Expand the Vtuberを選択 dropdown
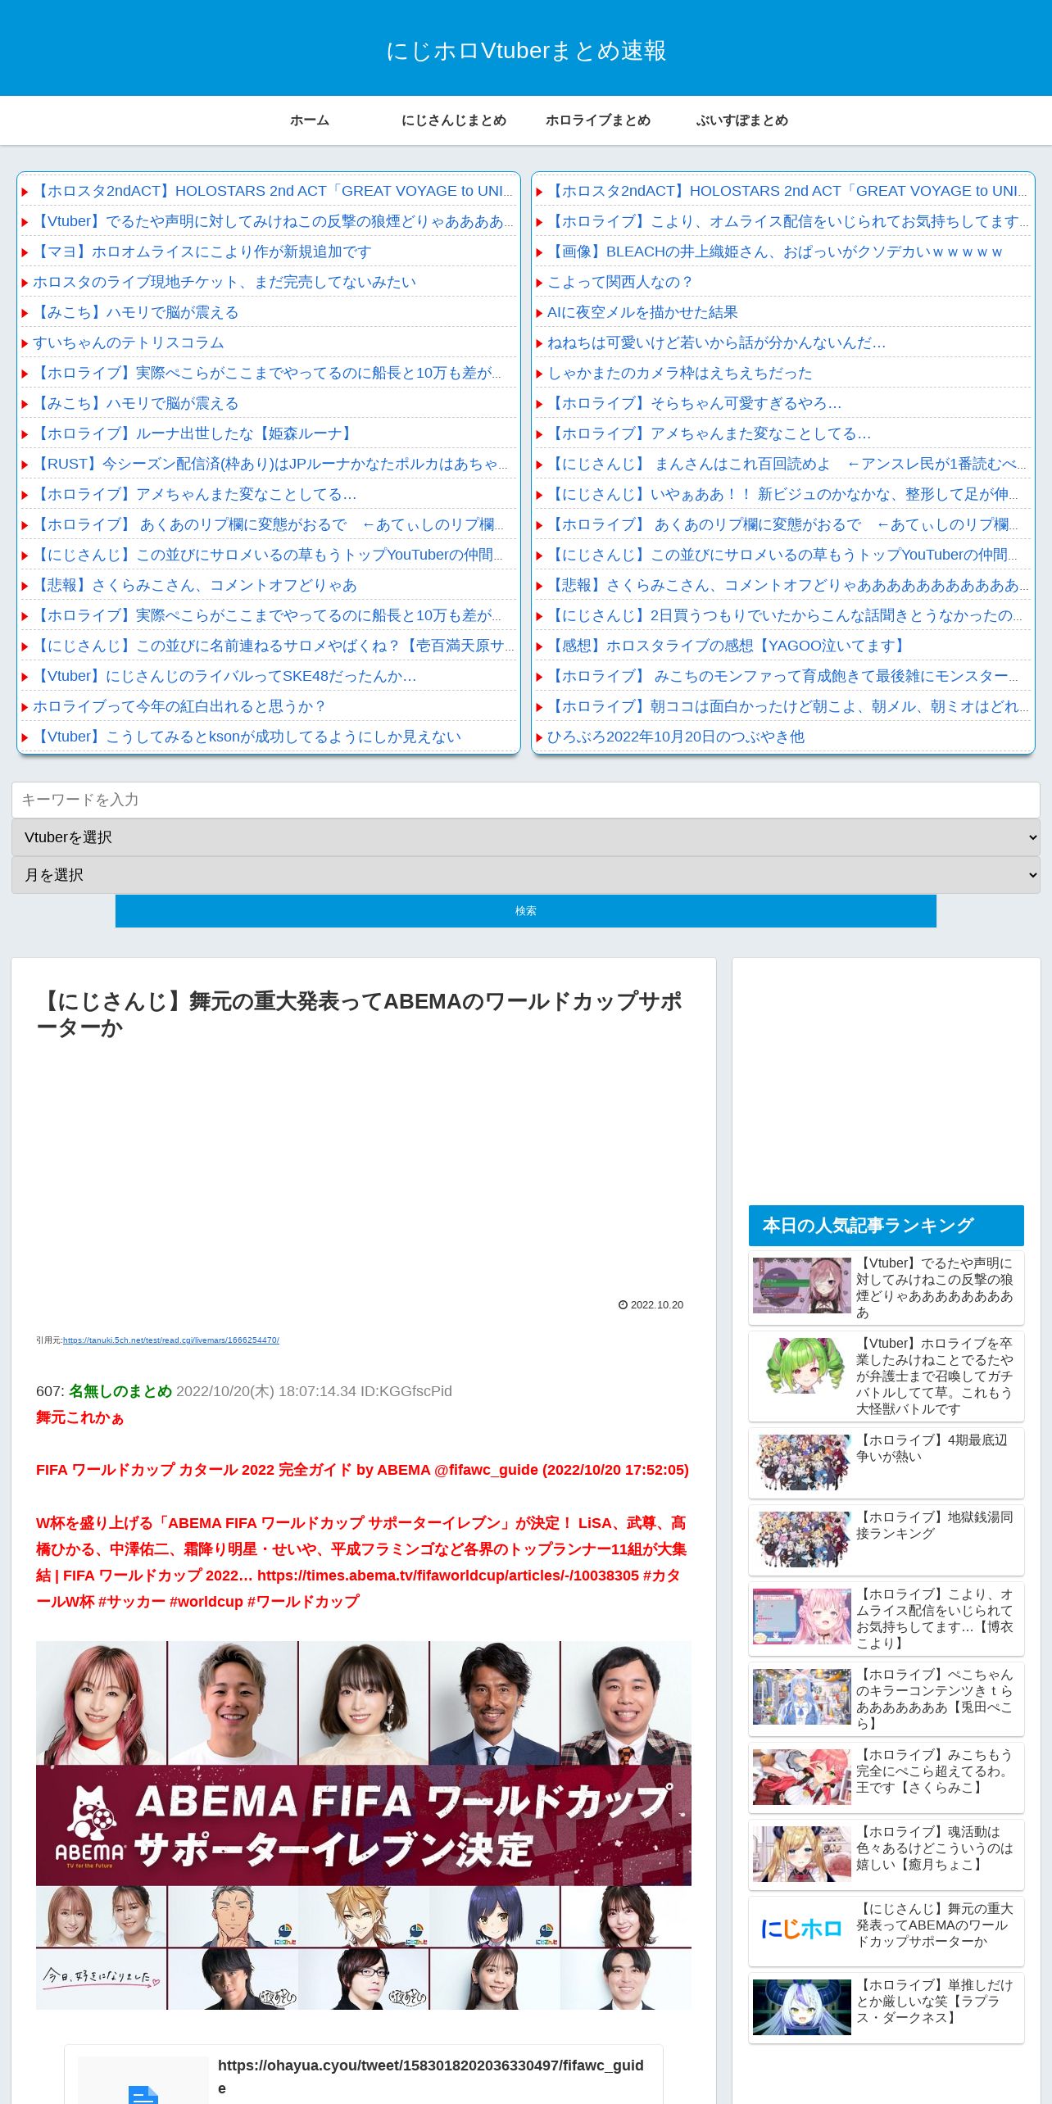 526,837
